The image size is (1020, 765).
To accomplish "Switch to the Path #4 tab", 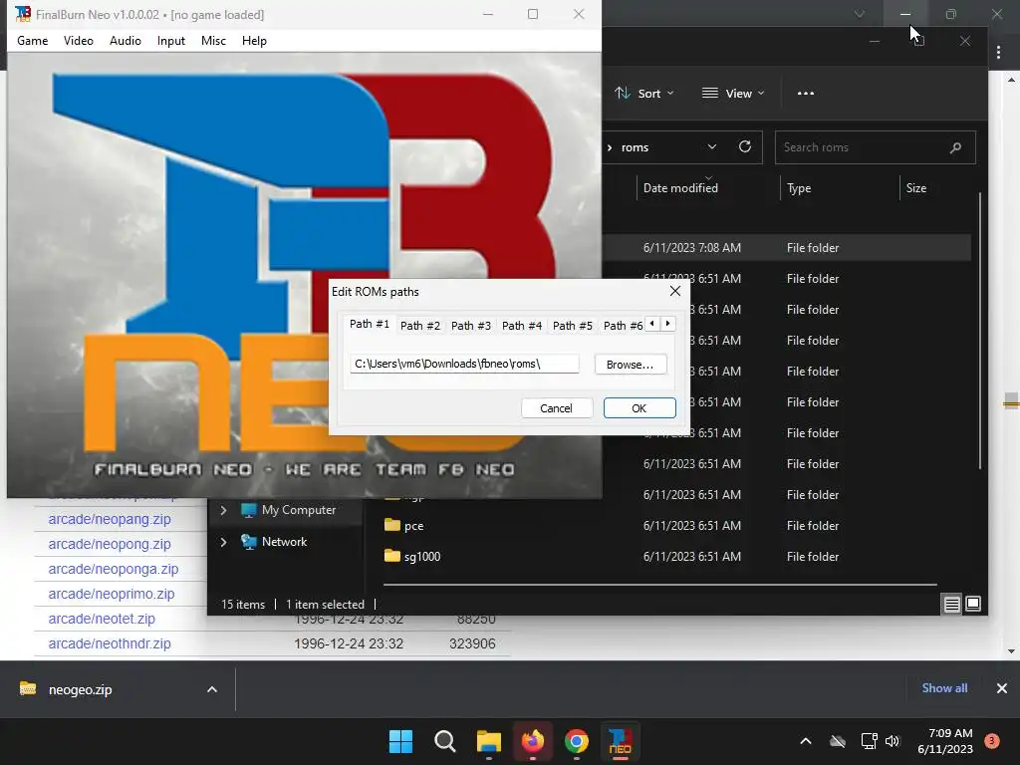I will [522, 326].
